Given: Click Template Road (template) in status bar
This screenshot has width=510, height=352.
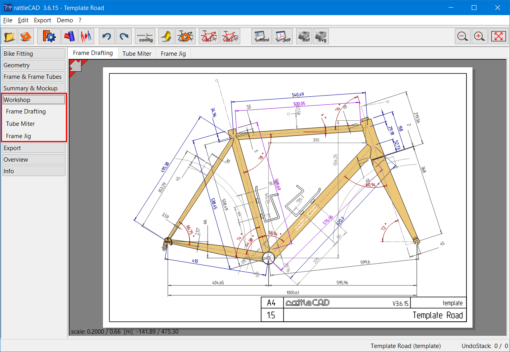Looking at the screenshot, I should [x=405, y=346].
